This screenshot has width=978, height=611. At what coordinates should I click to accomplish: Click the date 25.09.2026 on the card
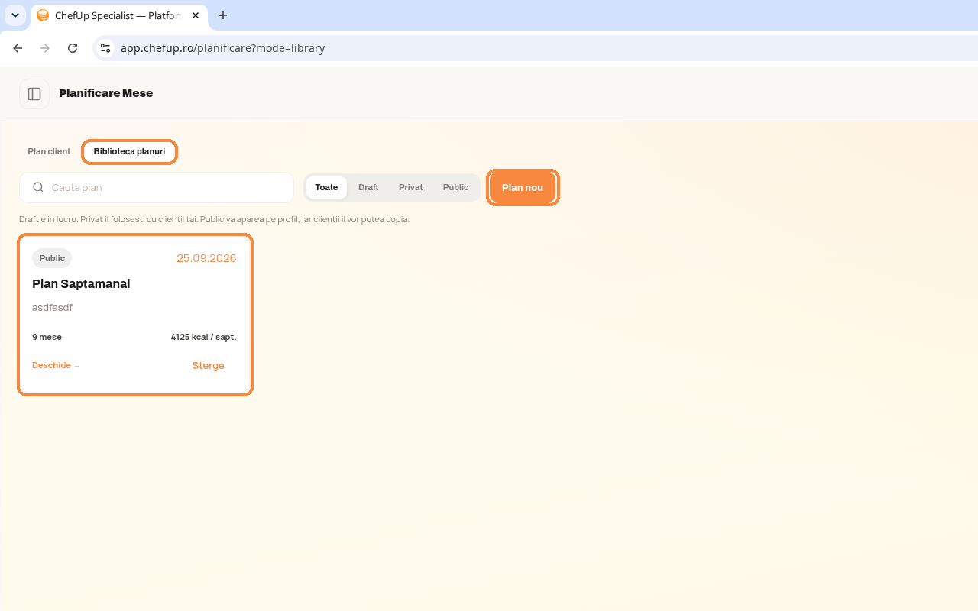206,258
